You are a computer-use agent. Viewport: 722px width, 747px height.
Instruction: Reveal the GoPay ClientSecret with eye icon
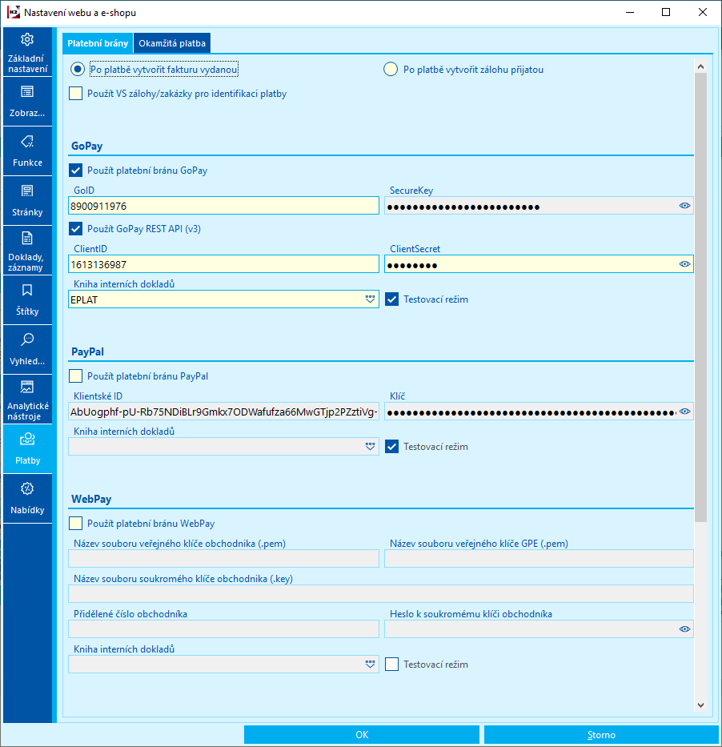684,264
